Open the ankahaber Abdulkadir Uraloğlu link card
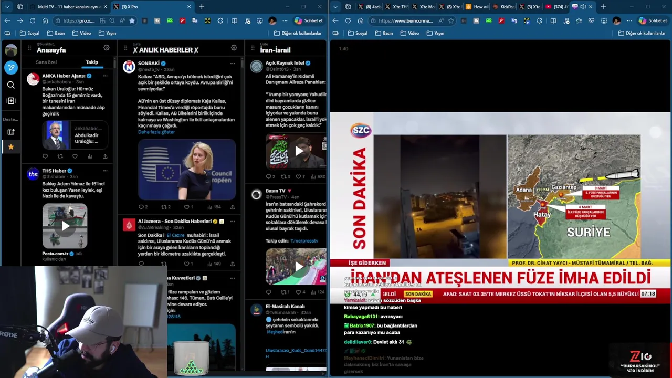The image size is (672, 378). pos(75,135)
